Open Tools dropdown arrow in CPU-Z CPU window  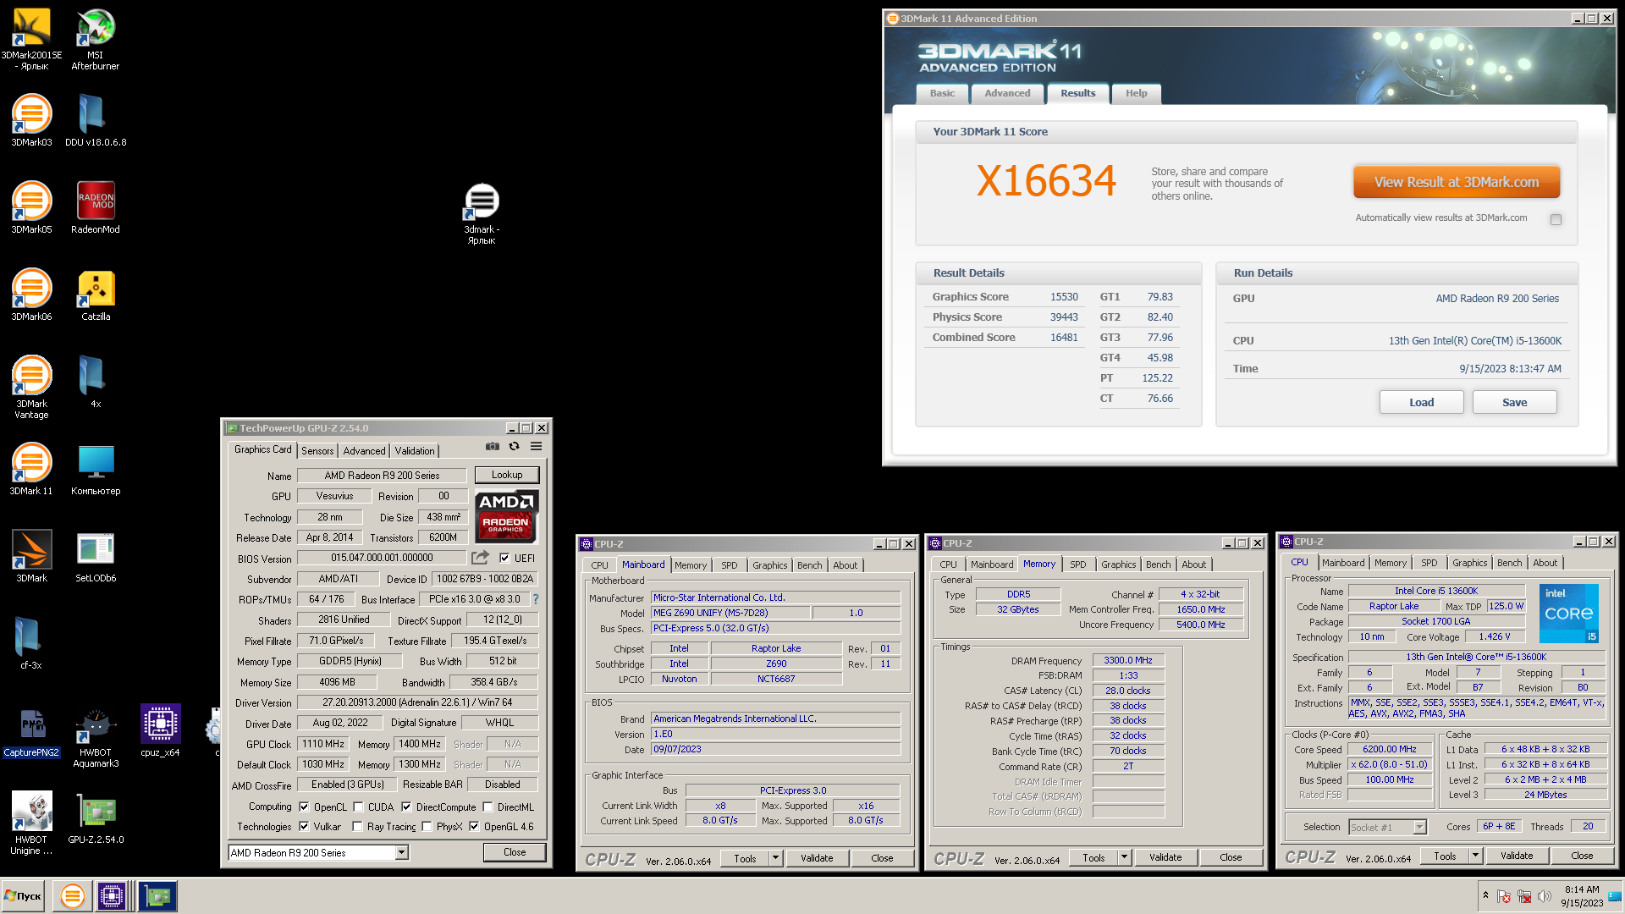pyautogui.click(x=1475, y=856)
